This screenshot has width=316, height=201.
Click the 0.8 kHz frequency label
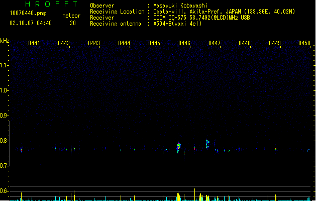click(4, 141)
